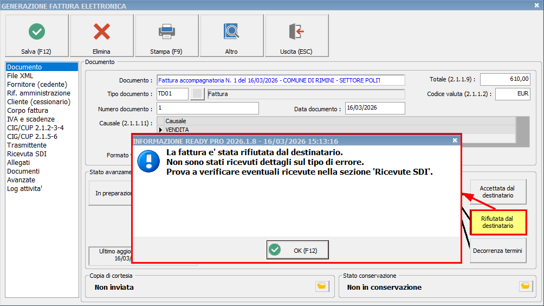Viewport: 544px width, 306px height.
Task: Open the Altro magnifier icon
Action: tap(231, 31)
